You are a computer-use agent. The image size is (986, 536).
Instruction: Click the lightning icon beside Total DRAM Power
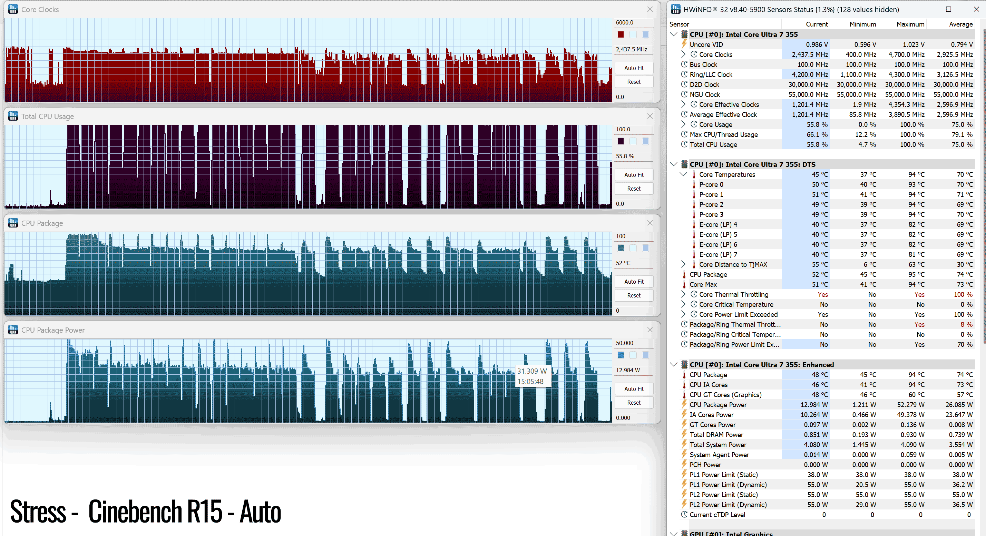(684, 434)
